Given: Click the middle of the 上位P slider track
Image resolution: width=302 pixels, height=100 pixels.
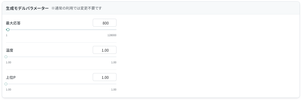Looking at the screenshot, I should point(61,84).
